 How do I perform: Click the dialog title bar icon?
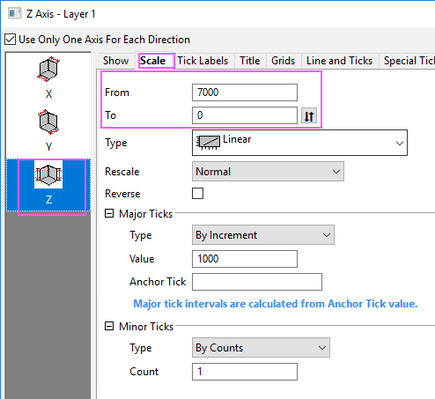tap(14, 13)
